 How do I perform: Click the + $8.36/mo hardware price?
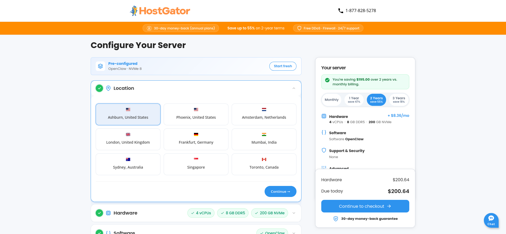tap(398, 116)
